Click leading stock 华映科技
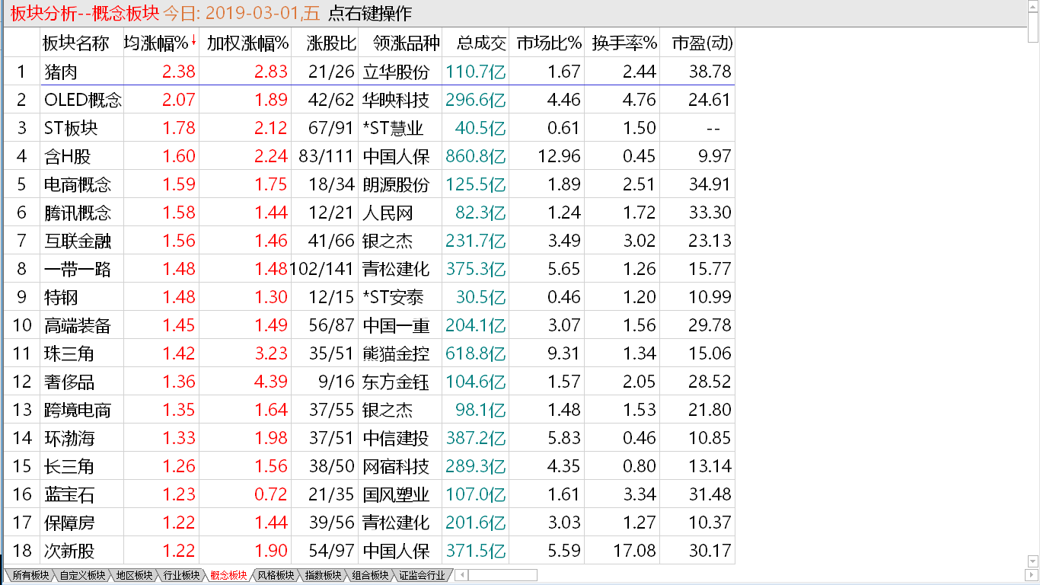Image resolution: width=1040 pixels, height=585 pixels. click(x=396, y=100)
